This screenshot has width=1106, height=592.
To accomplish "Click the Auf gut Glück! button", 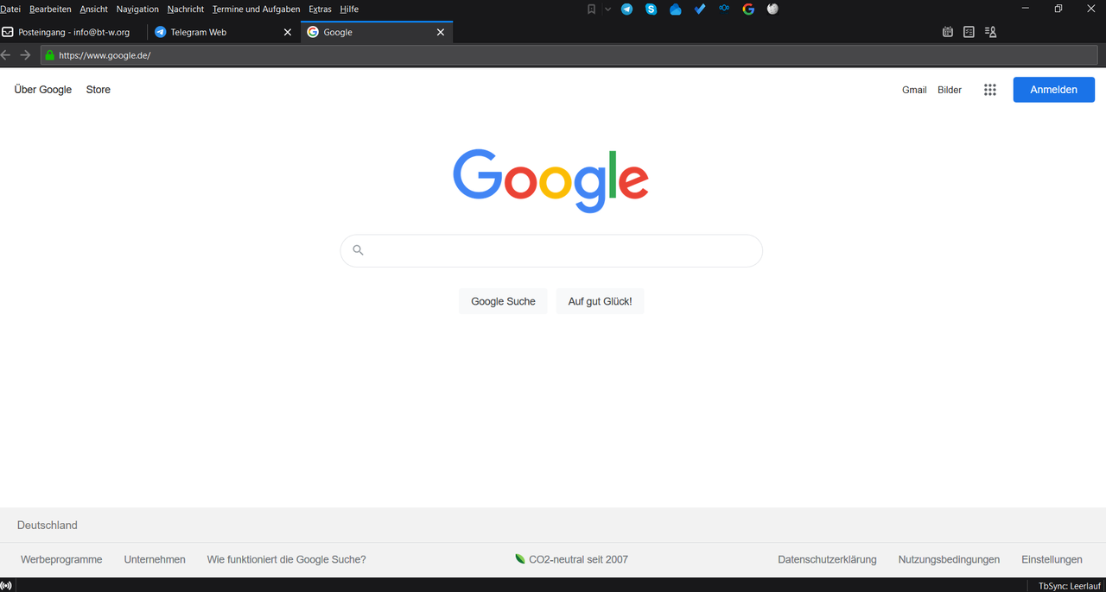I will point(600,301).
